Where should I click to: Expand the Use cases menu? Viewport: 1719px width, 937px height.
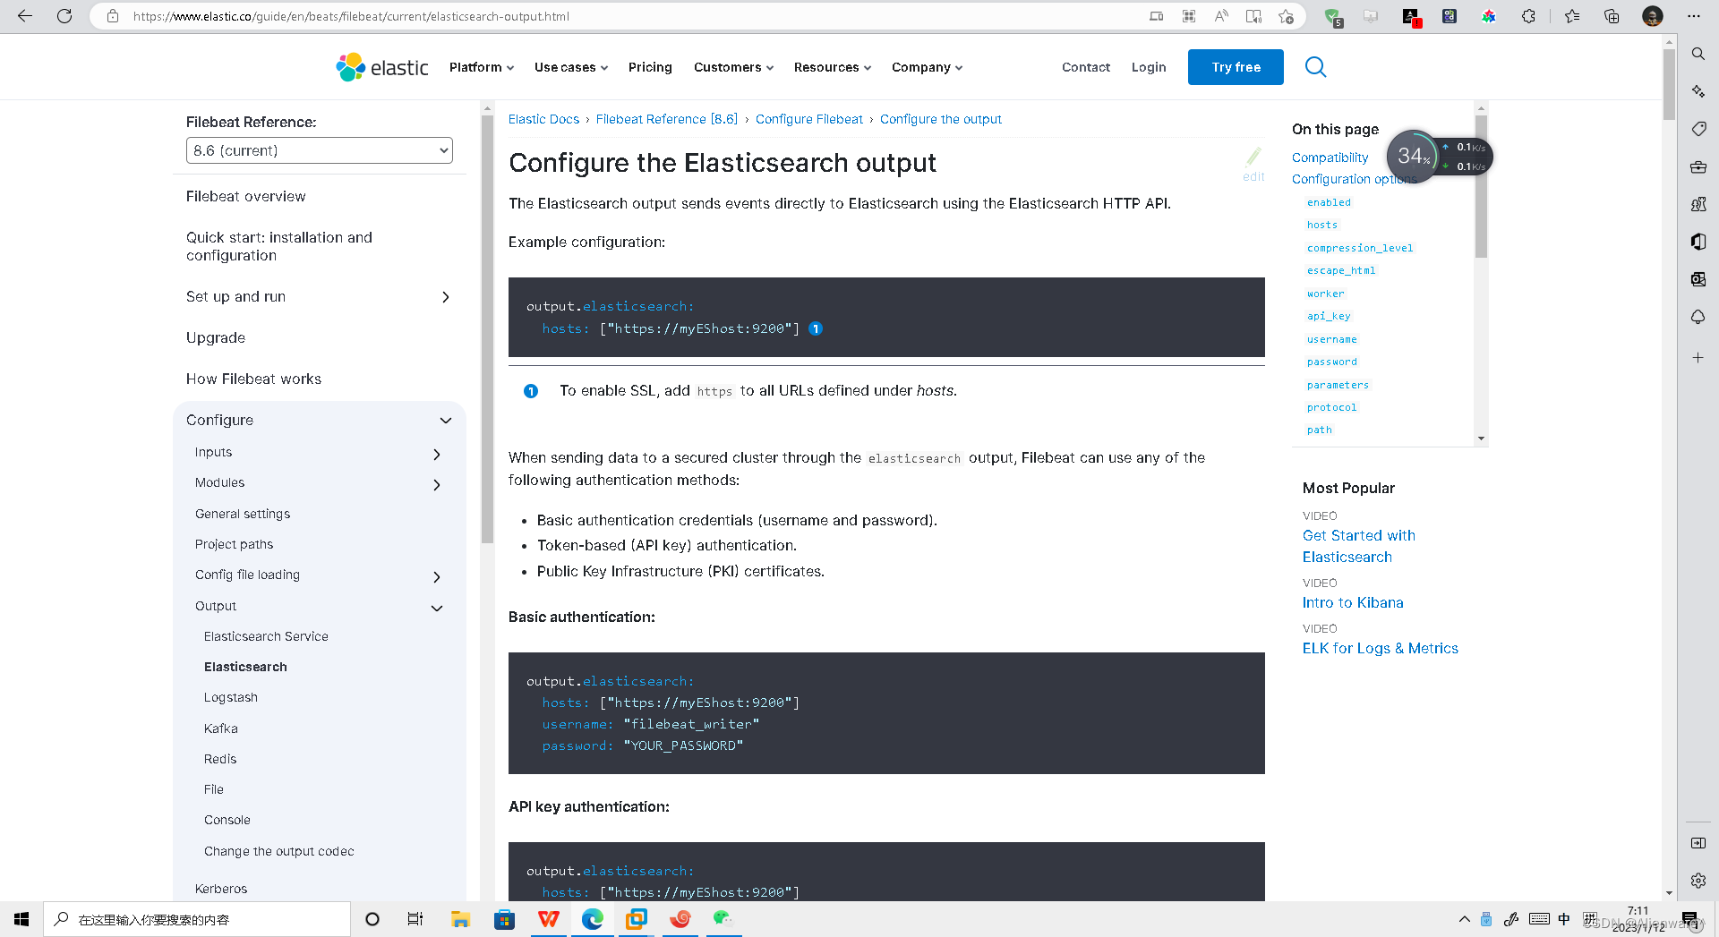[571, 67]
